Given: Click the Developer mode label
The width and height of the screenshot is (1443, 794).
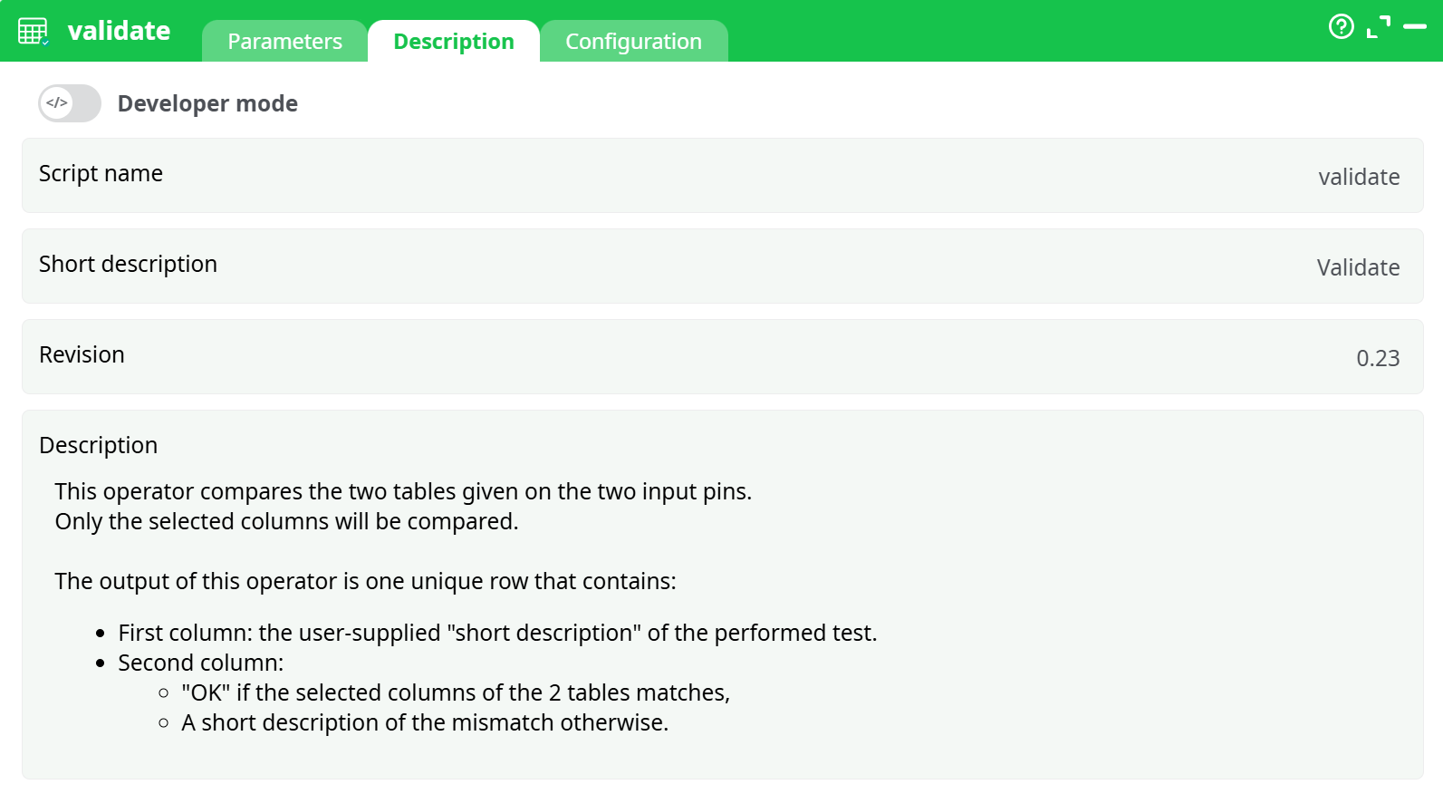Looking at the screenshot, I should point(207,102).
